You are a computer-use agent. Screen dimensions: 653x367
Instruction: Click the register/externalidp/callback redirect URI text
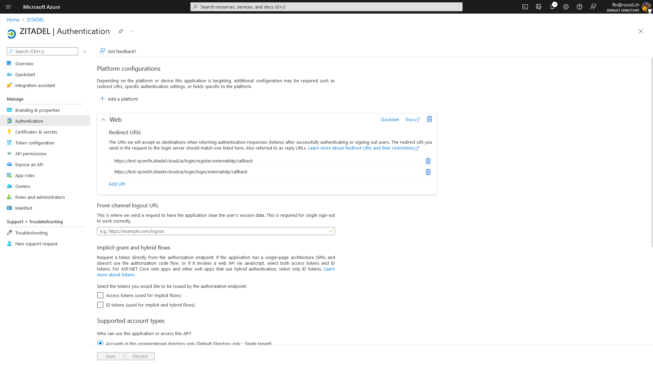point(184,161)
